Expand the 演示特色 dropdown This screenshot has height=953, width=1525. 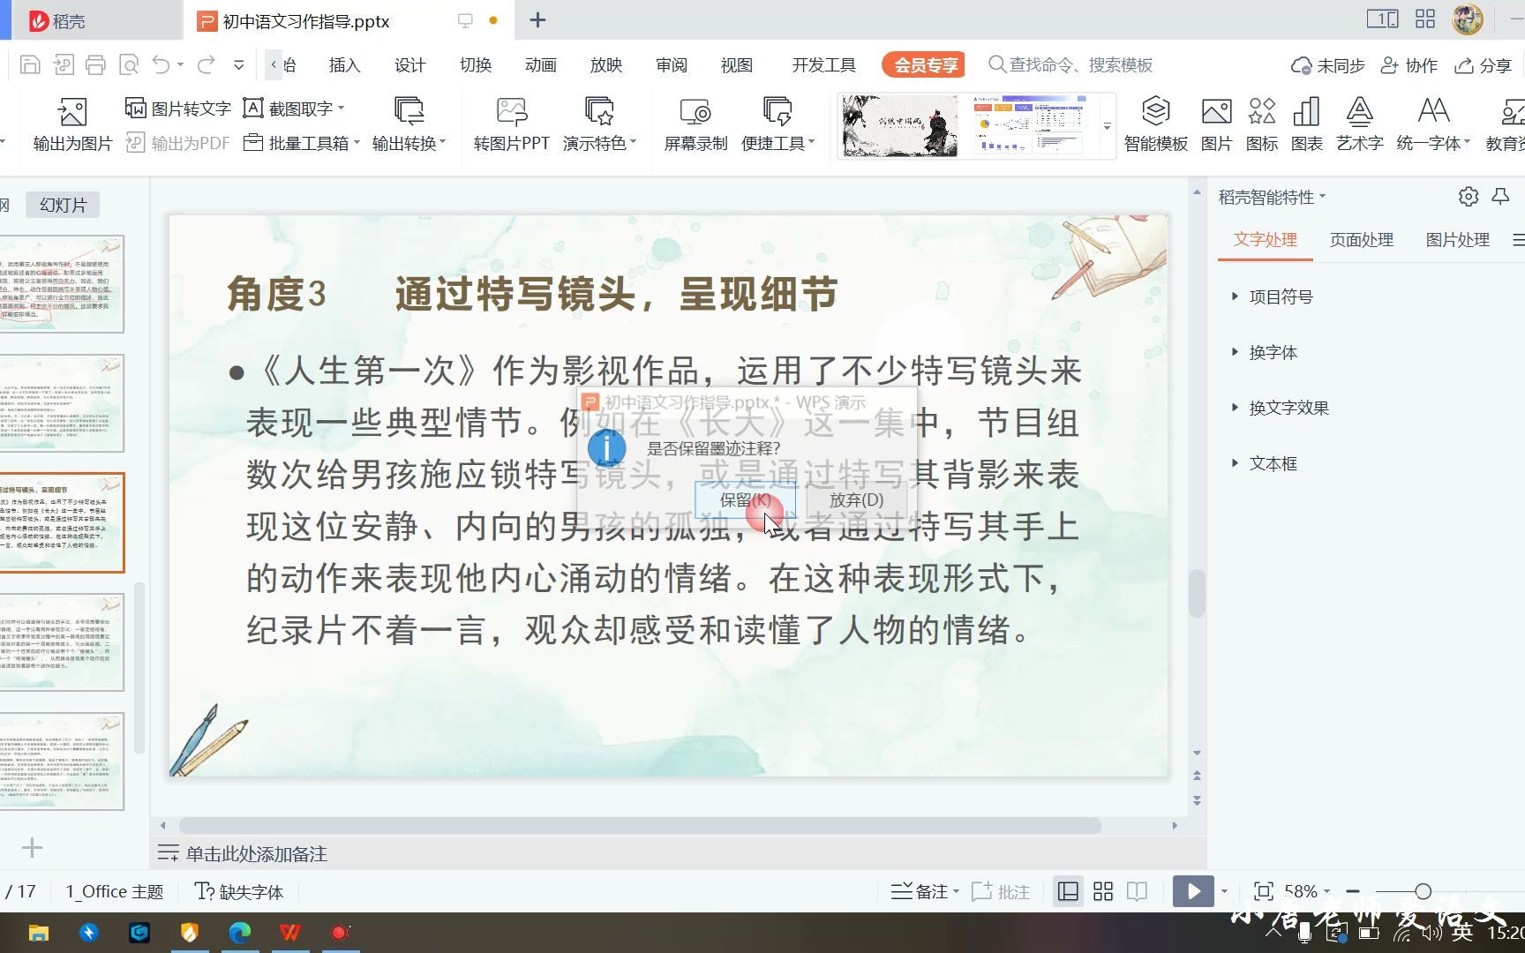click(633, 142)
